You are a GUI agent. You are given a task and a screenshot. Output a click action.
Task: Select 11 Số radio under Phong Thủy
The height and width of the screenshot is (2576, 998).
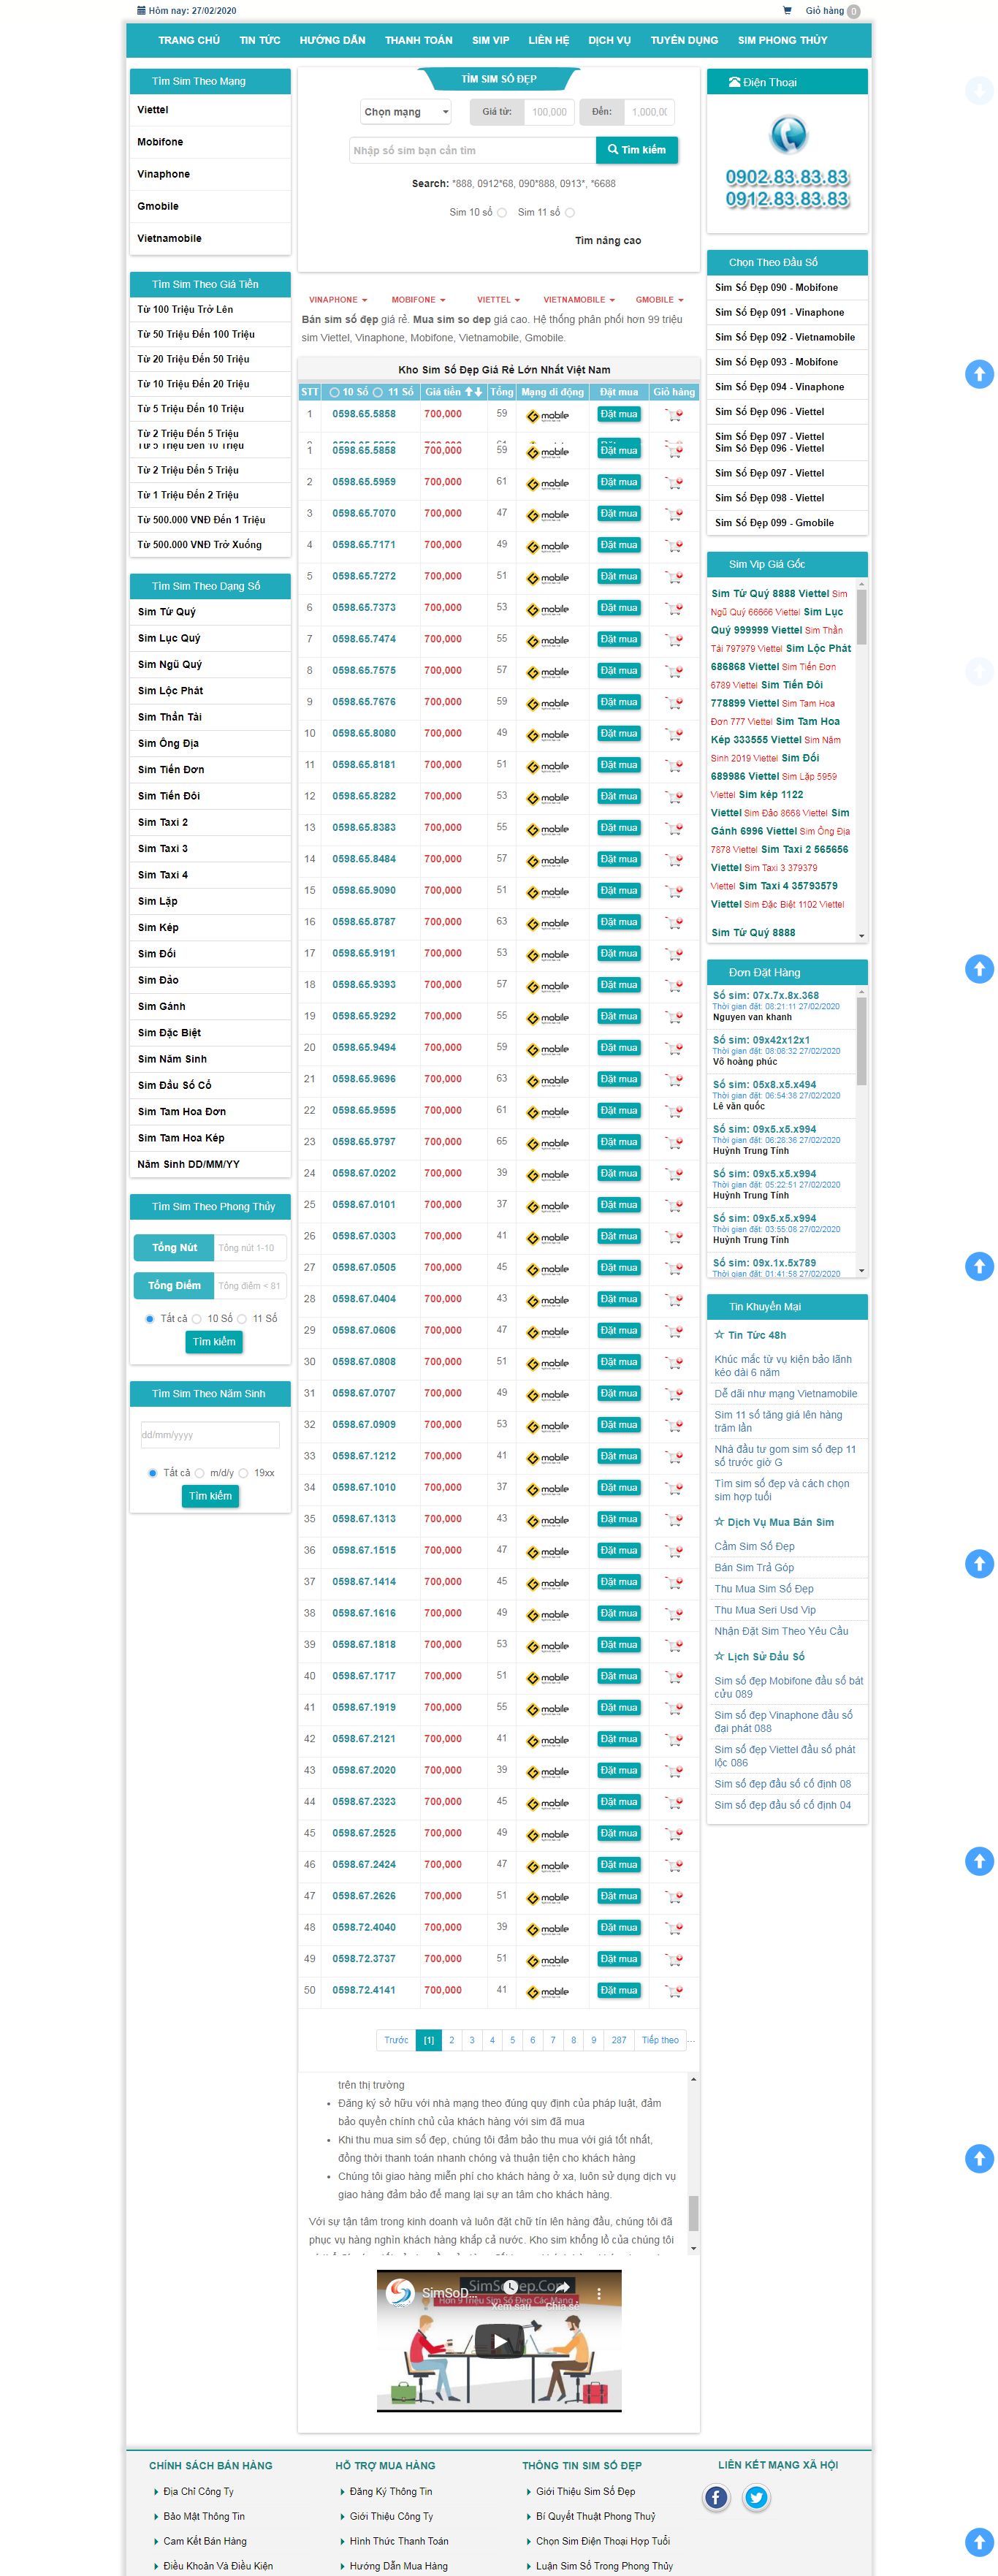[242, 1319]
